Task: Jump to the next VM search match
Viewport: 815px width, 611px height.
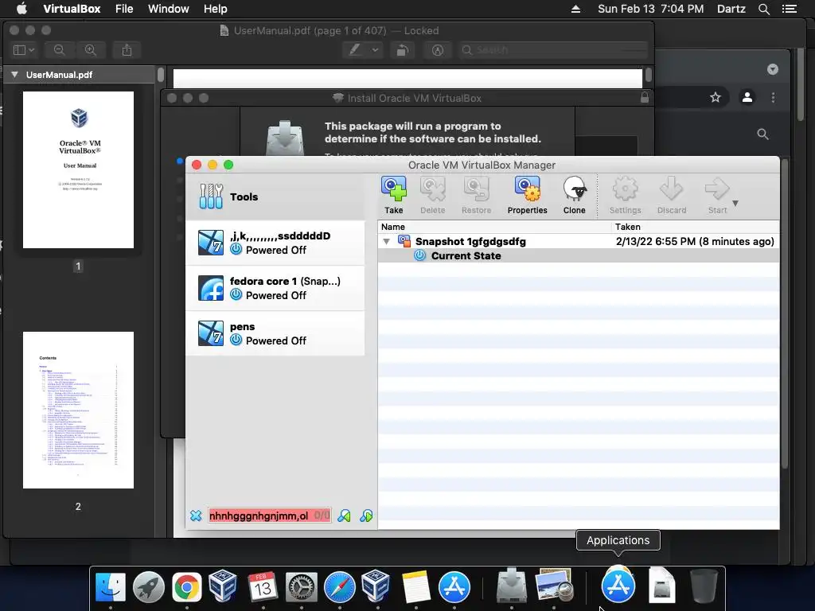Action: 366,516
